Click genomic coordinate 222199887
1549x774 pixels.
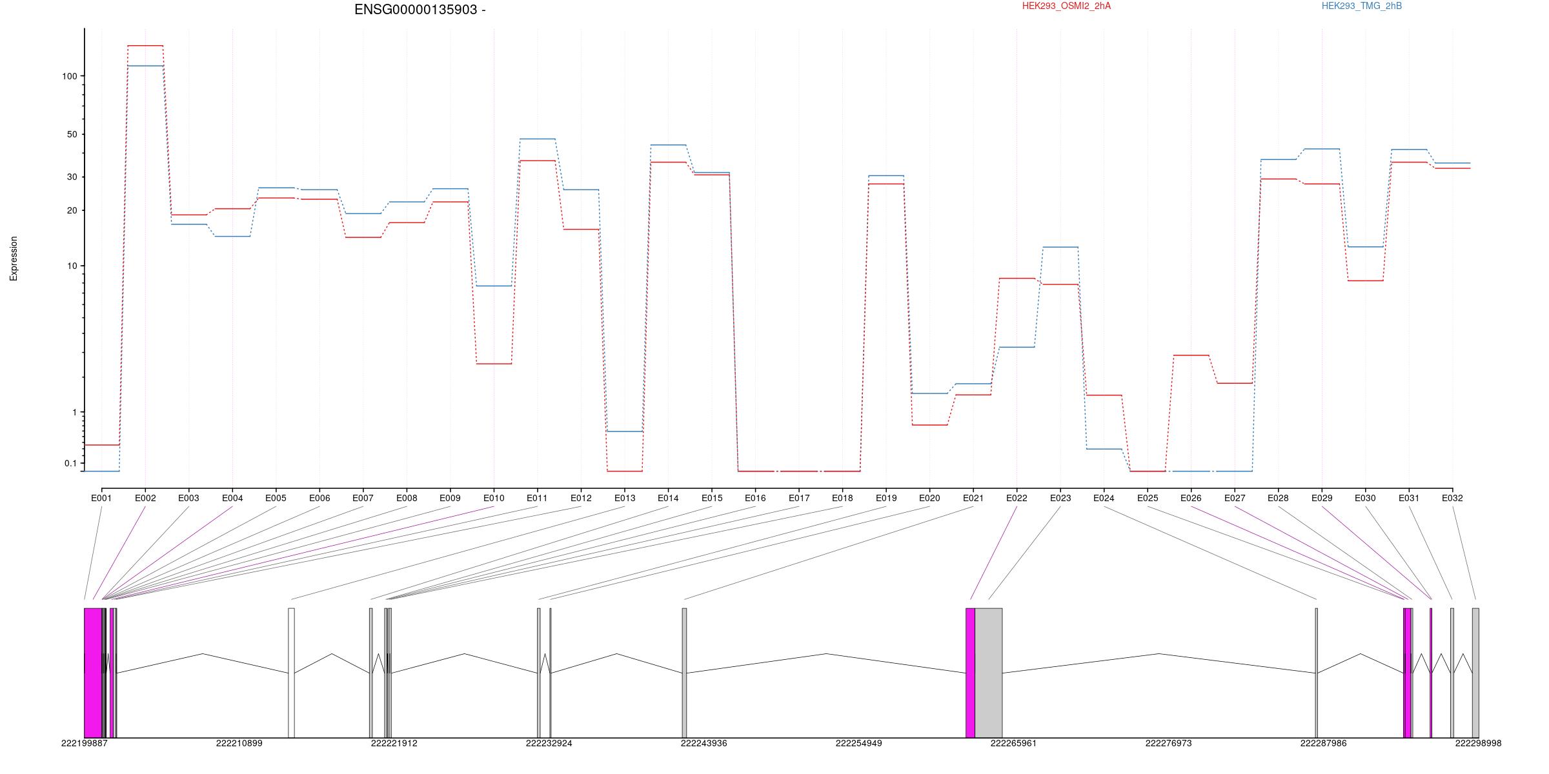click(x=85, y=743)
